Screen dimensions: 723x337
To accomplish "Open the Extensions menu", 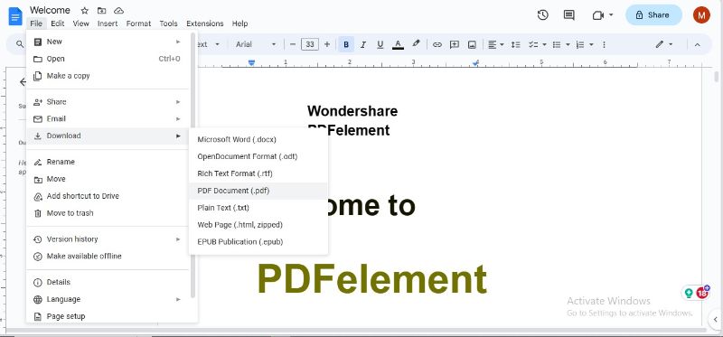I will click(205, 23).
